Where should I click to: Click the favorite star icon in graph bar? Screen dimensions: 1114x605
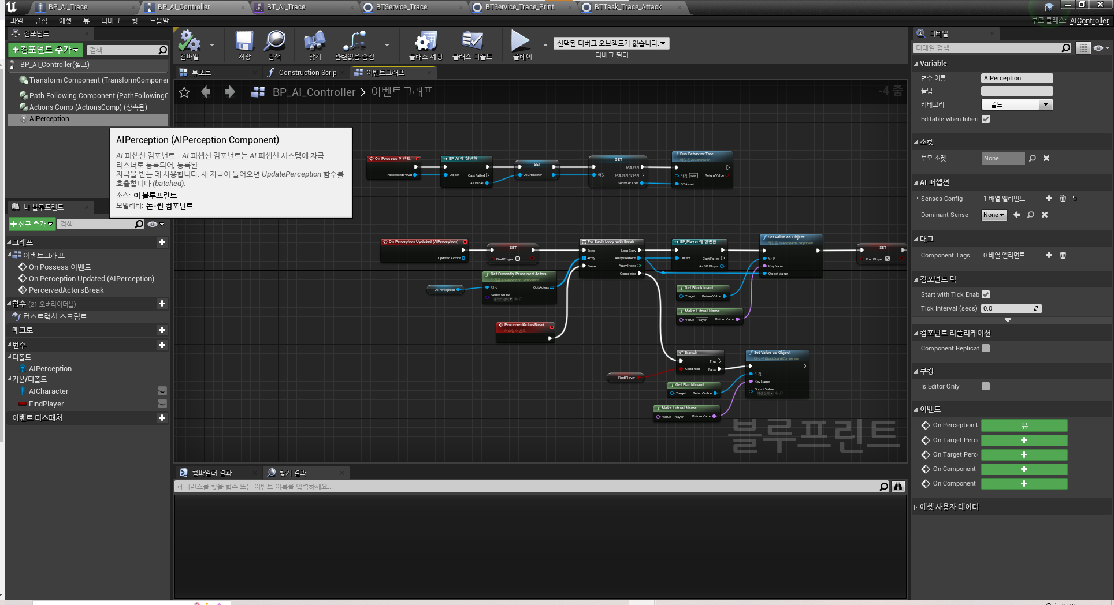(184, 92)
